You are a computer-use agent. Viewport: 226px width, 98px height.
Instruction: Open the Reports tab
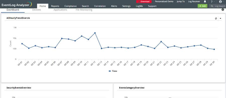click(x=55, y=6)
